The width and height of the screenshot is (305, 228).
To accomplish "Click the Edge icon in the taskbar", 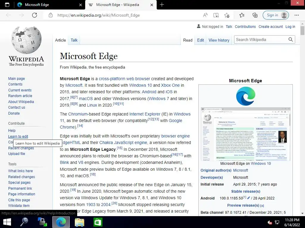I will (61, 222).
